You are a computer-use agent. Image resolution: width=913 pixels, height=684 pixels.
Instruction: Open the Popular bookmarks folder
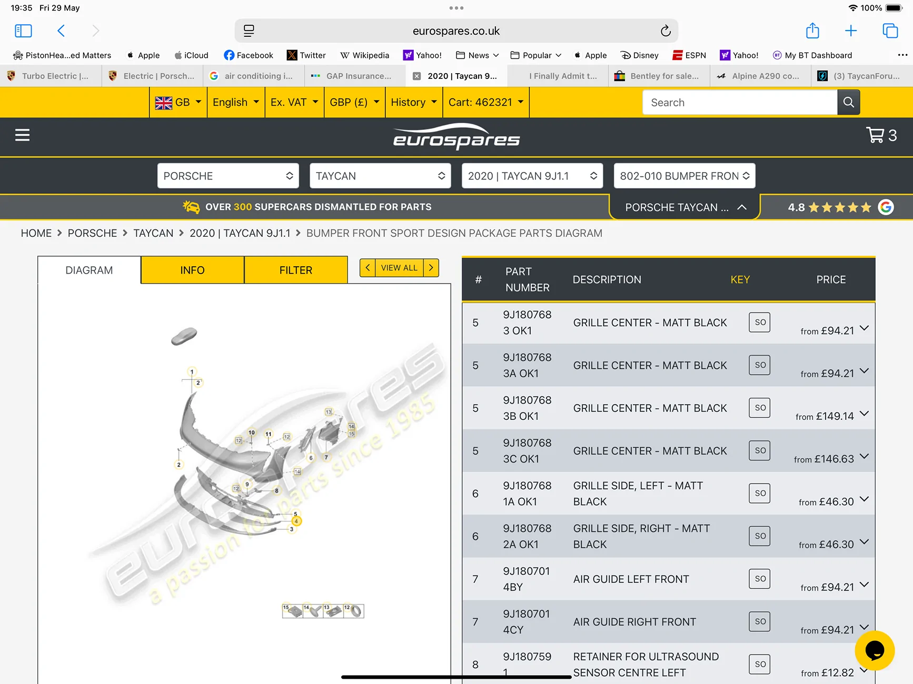tap(536, 55)
